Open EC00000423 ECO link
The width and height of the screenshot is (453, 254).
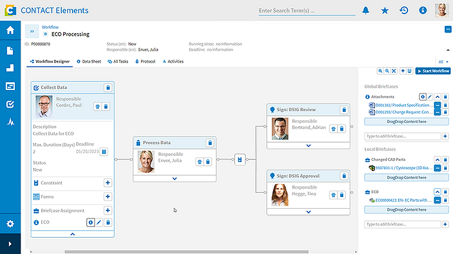404,200
